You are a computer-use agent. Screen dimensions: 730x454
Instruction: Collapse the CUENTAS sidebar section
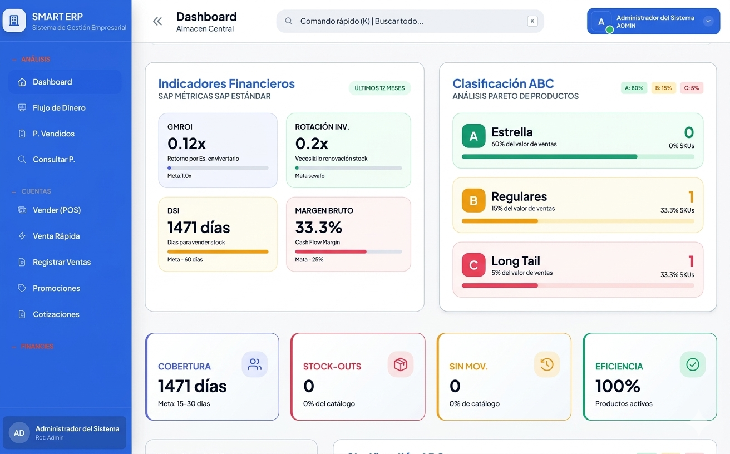pyautogui.click(x=31, y=191)
